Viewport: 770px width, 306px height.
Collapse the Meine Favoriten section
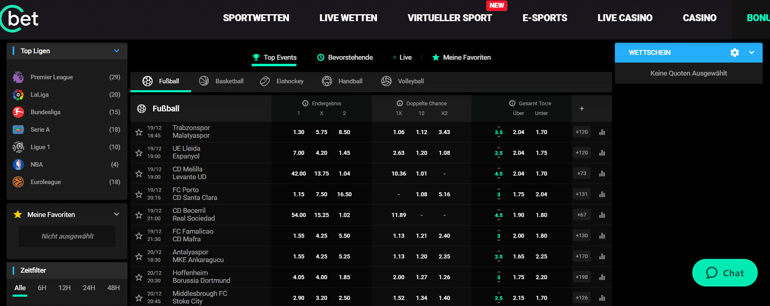click(116, 214)
